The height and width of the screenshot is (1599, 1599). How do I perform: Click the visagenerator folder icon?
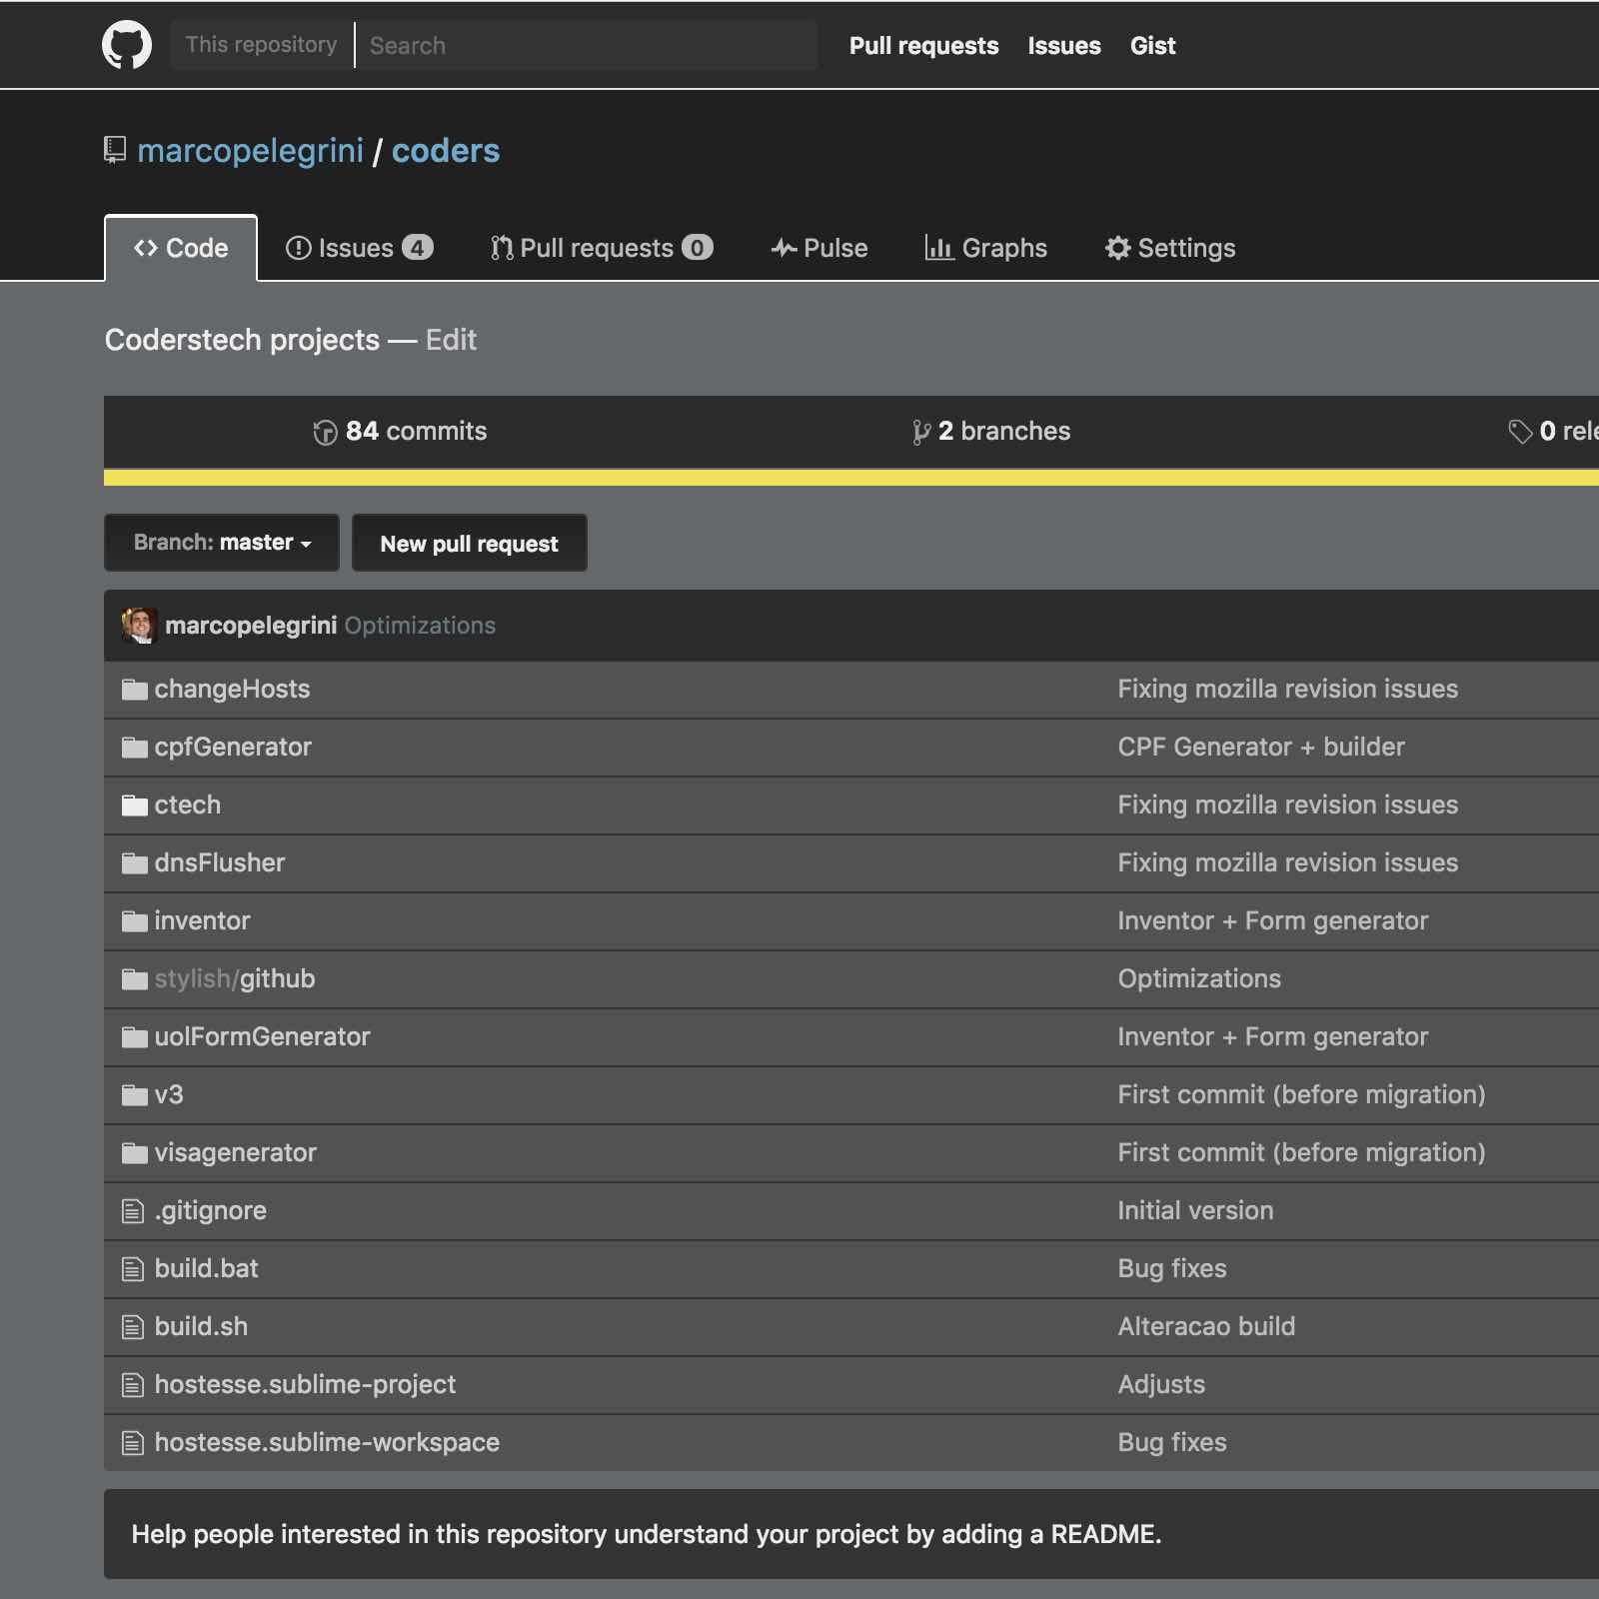134,1153
